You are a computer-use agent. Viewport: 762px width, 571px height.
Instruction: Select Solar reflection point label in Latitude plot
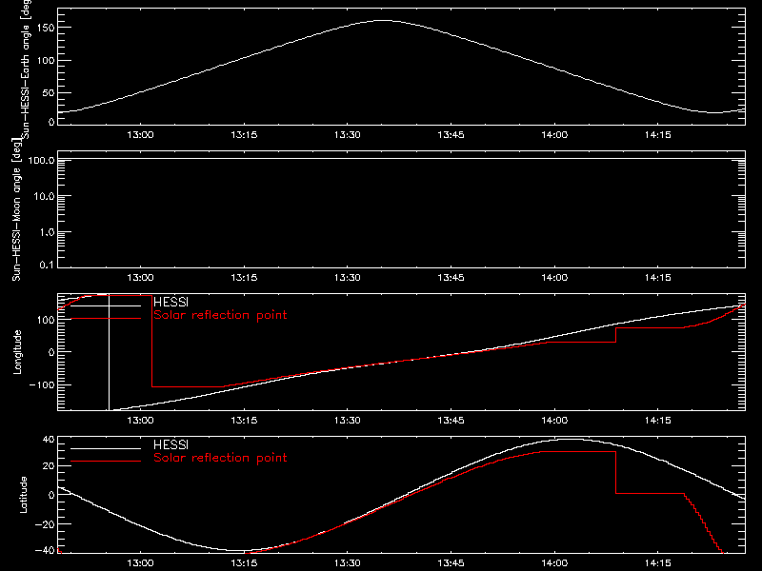coord(220,458)
